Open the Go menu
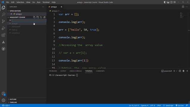 click(34, 2)
